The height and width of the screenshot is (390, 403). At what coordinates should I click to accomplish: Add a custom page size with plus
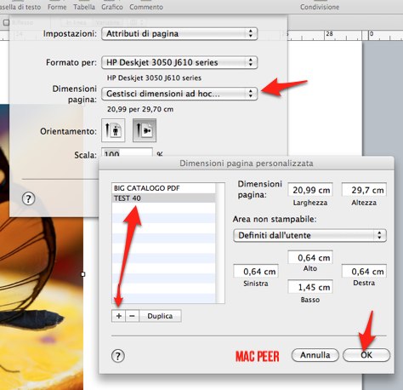[119, 316]
